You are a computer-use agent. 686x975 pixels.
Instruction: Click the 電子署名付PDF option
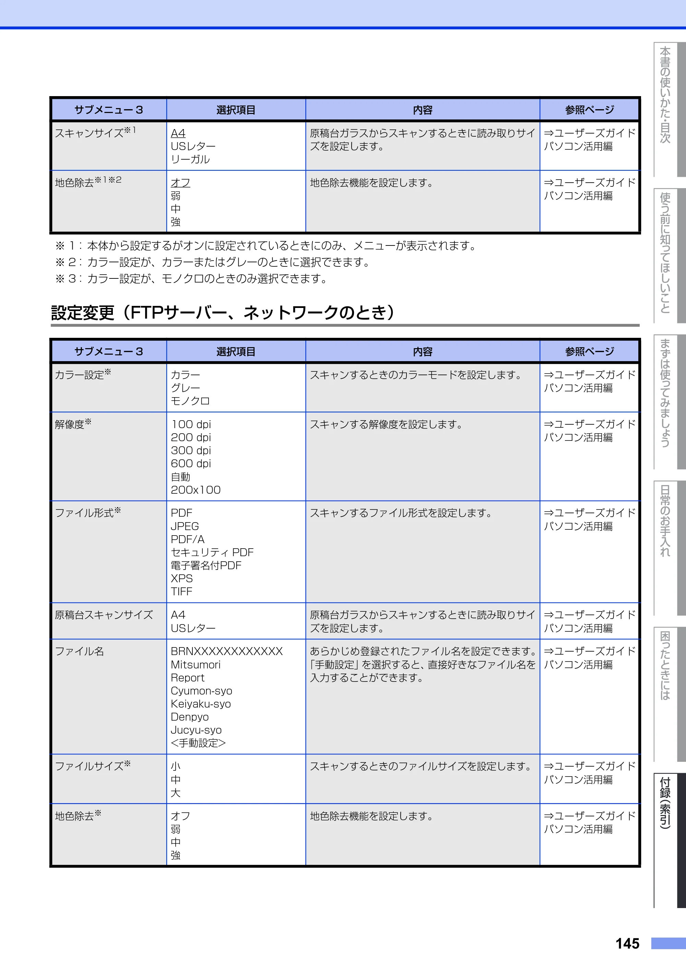[206, 565]
